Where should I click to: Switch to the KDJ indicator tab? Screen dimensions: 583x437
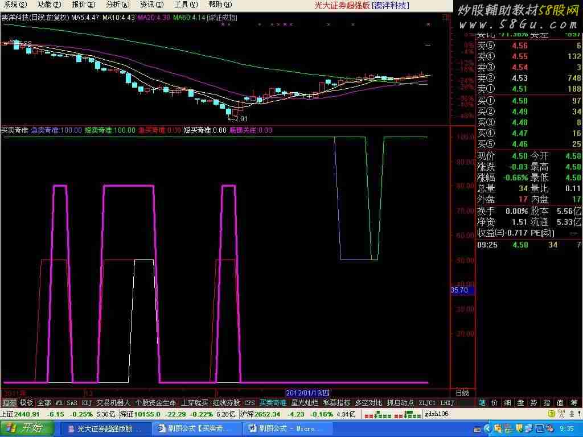[87, 403]
